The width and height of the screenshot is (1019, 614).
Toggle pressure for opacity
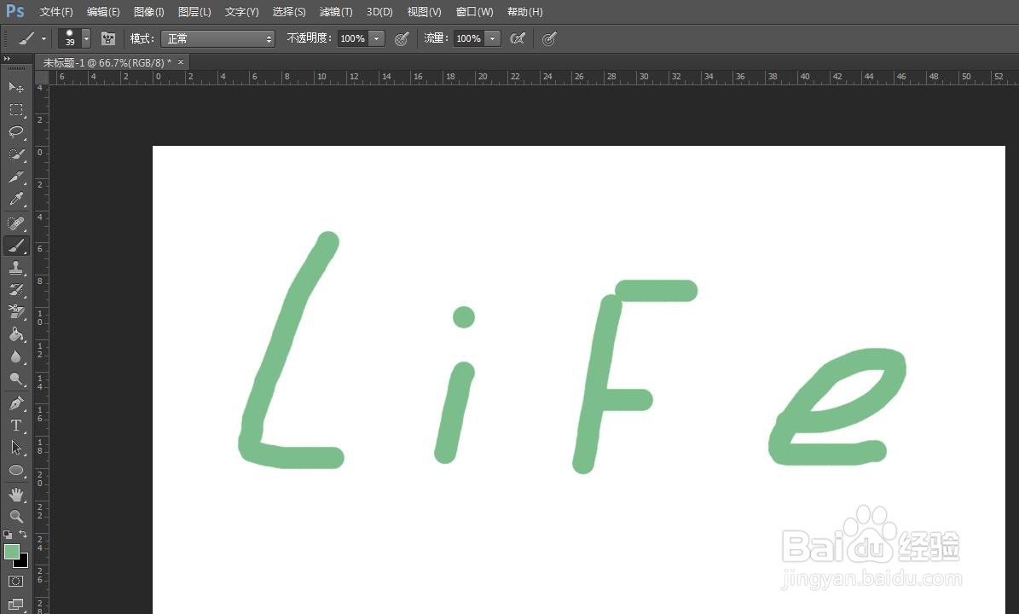click(x=402, y=39)
